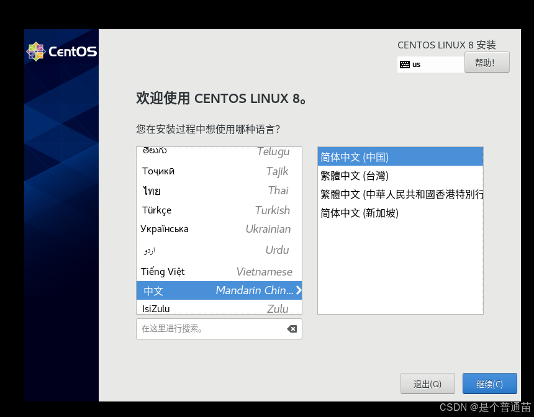Choose 简体中文 (中国) locale
Screen dimensions: 534x417
[400, 157]
